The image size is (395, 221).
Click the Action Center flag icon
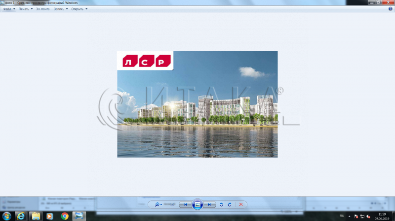coord(356,216)
